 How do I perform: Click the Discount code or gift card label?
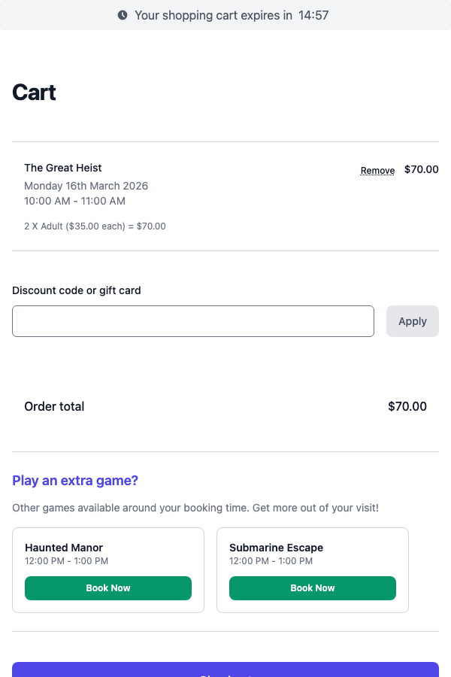tap(76, 290)
